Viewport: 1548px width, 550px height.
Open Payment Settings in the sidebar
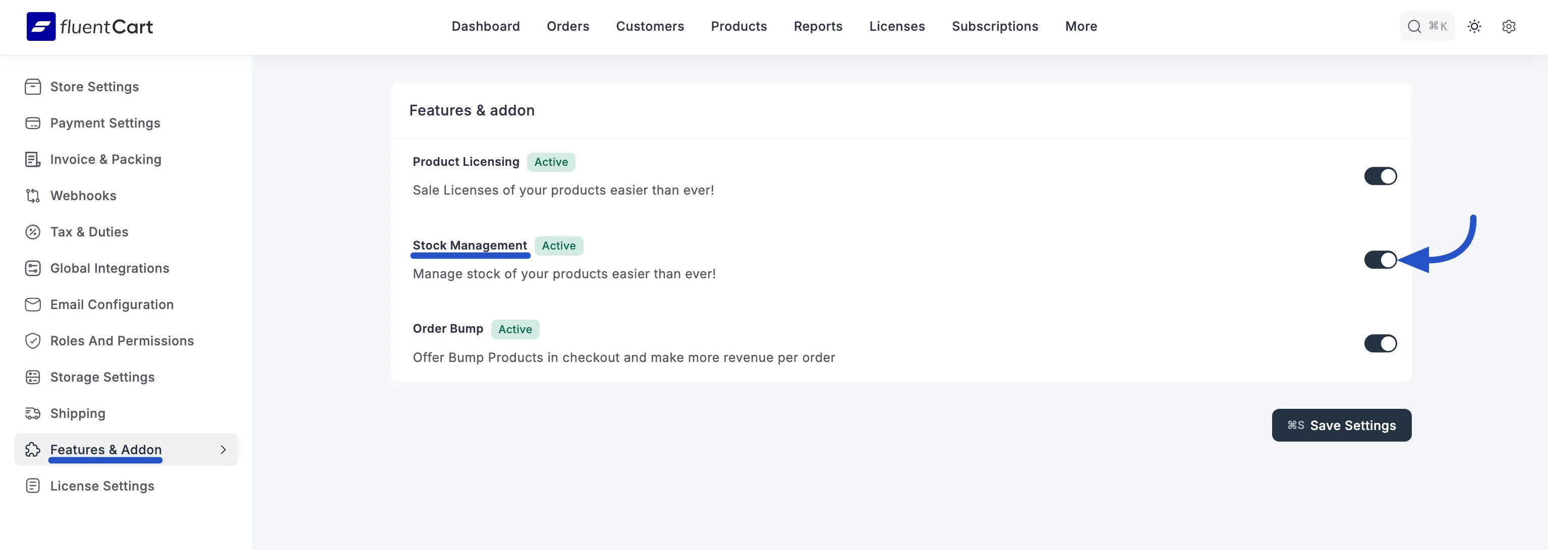point(105,123)
